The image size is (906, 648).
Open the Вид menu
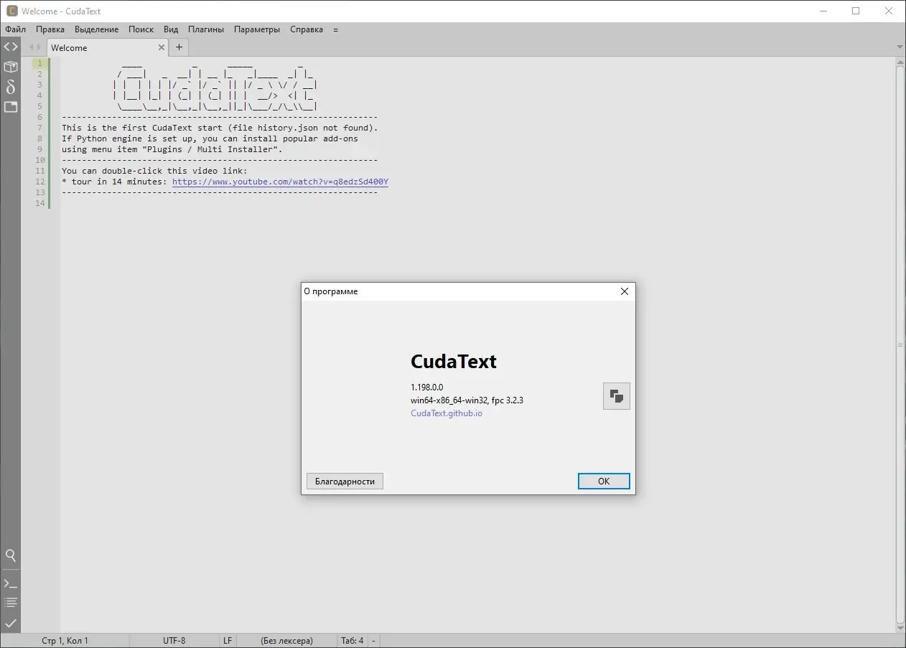(x=171, y=29)
